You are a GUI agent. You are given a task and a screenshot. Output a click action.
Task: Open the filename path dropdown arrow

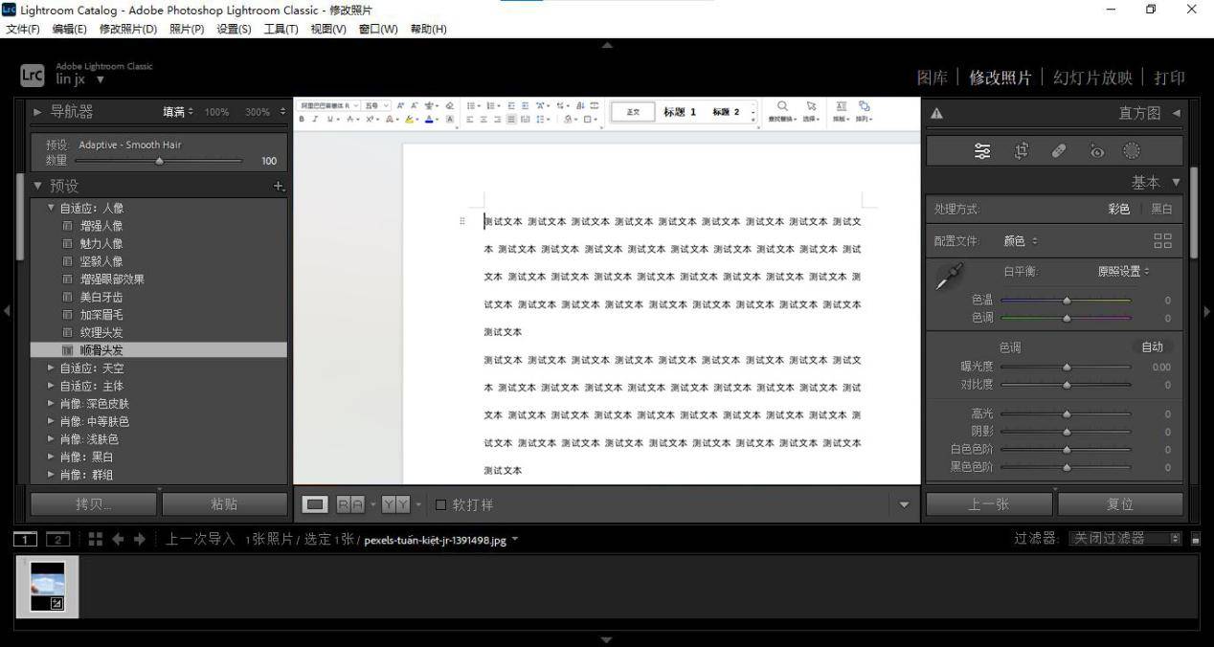515,539
